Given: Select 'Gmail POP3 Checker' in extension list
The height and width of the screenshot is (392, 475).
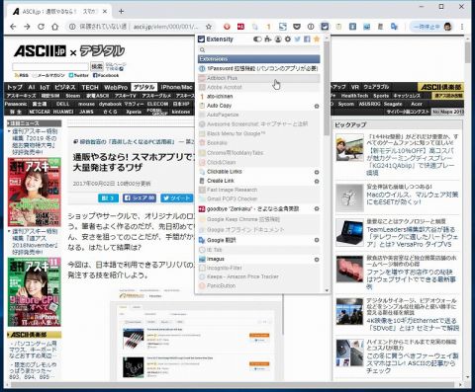Looking at the screenshot, I should [x=232, y=198].
